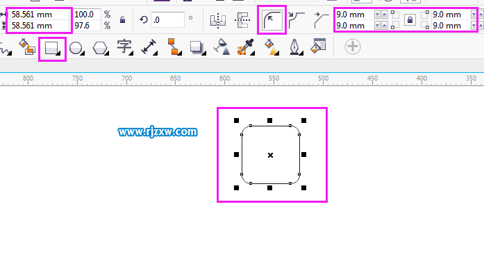Click the bottom-center selection handle
This screenshot has height=275, width=484.
click(270, 187)
